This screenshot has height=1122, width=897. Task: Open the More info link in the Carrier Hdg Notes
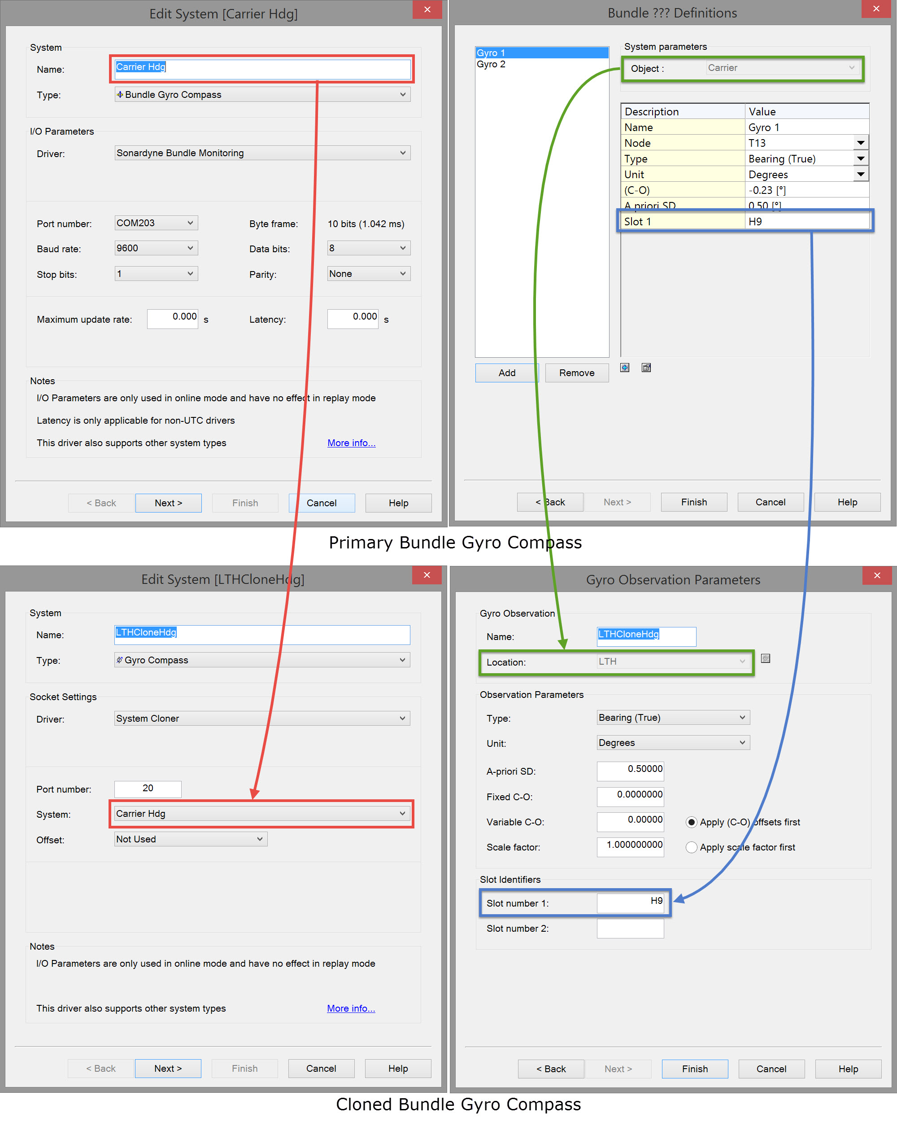coord(351,443)
